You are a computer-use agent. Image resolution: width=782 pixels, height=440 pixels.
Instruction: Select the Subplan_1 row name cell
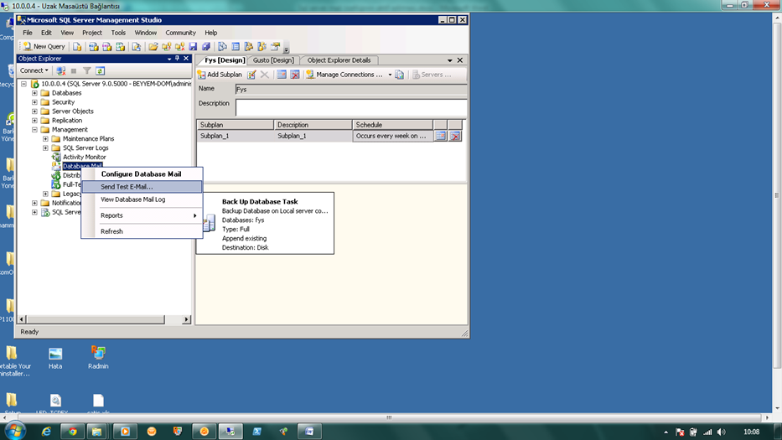pyautogui.click(x=235, y=136)
